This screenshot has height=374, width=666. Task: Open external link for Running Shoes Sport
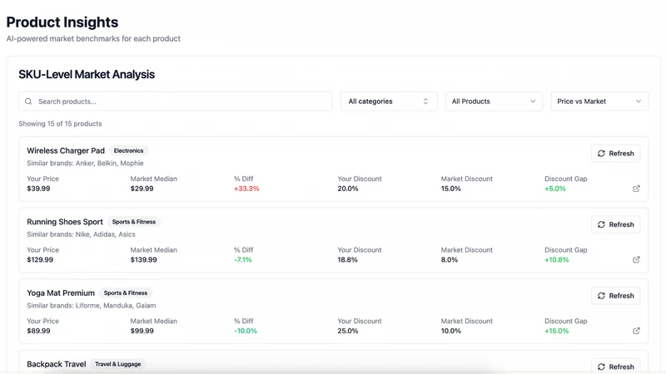coord(636,259)
